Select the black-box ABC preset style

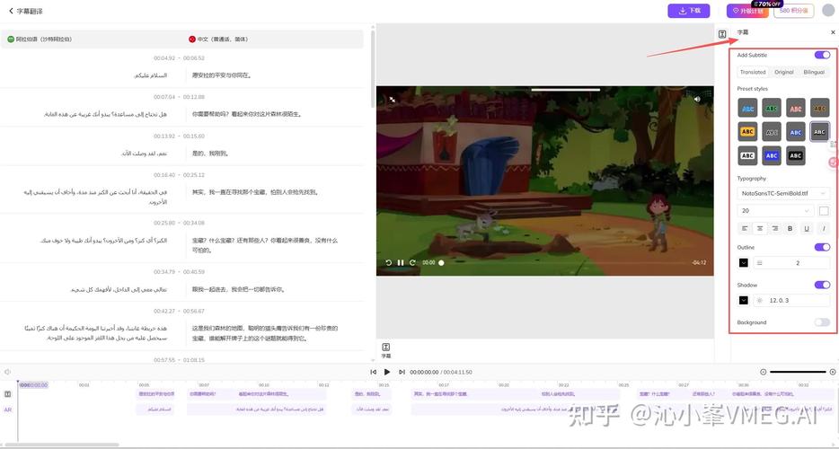(x=796, y=155)
